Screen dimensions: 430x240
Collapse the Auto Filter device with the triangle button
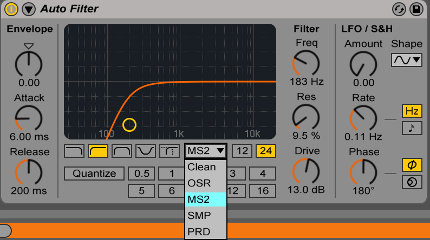[x=29, y=9]
